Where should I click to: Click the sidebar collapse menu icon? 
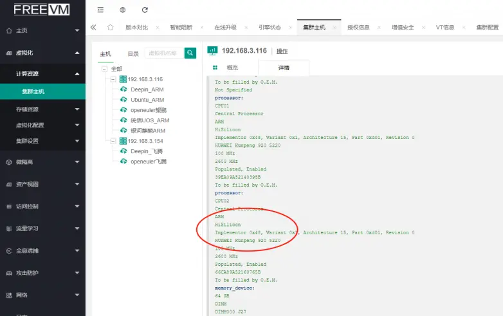[x=100, y=10]
